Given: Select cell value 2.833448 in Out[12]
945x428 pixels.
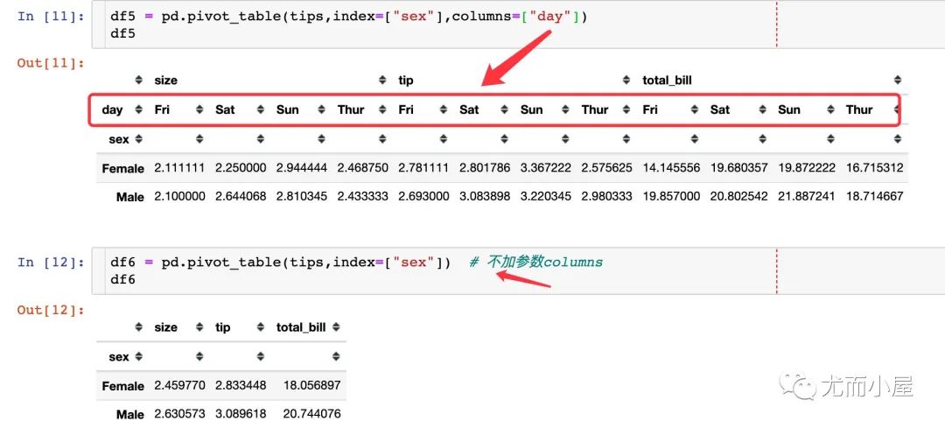Looking at the screenshot, I should [241, 386].
